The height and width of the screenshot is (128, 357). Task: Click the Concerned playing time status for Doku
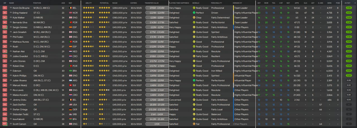point(175,100)
